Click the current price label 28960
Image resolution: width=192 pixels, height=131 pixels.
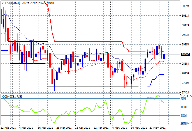tap(185, 54)
